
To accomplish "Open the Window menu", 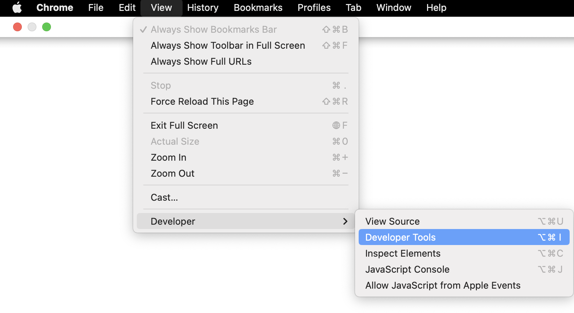I will click(x=394, y=8).
